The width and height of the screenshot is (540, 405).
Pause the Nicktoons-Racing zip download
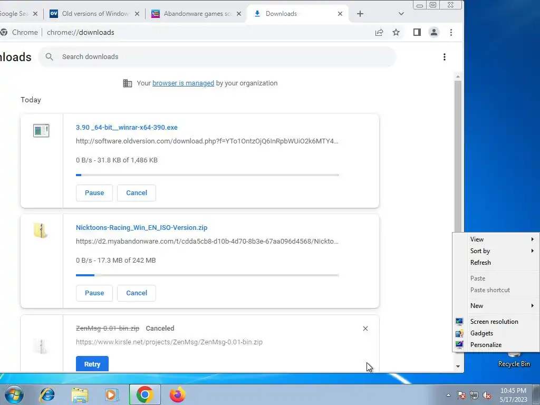94,293
